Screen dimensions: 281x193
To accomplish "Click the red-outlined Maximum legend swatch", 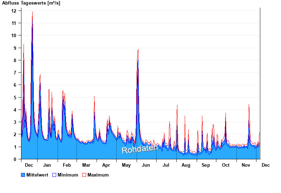I will pyautogui.click(x=84, y=175).
